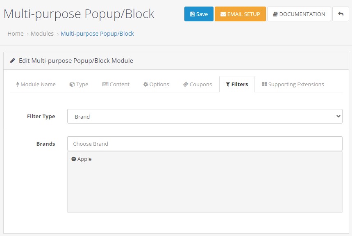Go to Modules breadcrumb link

coord(42,34)
